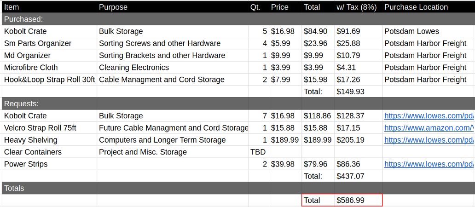
Task: Select the '$118.86' total cell
Action: (x=318, y=115)
